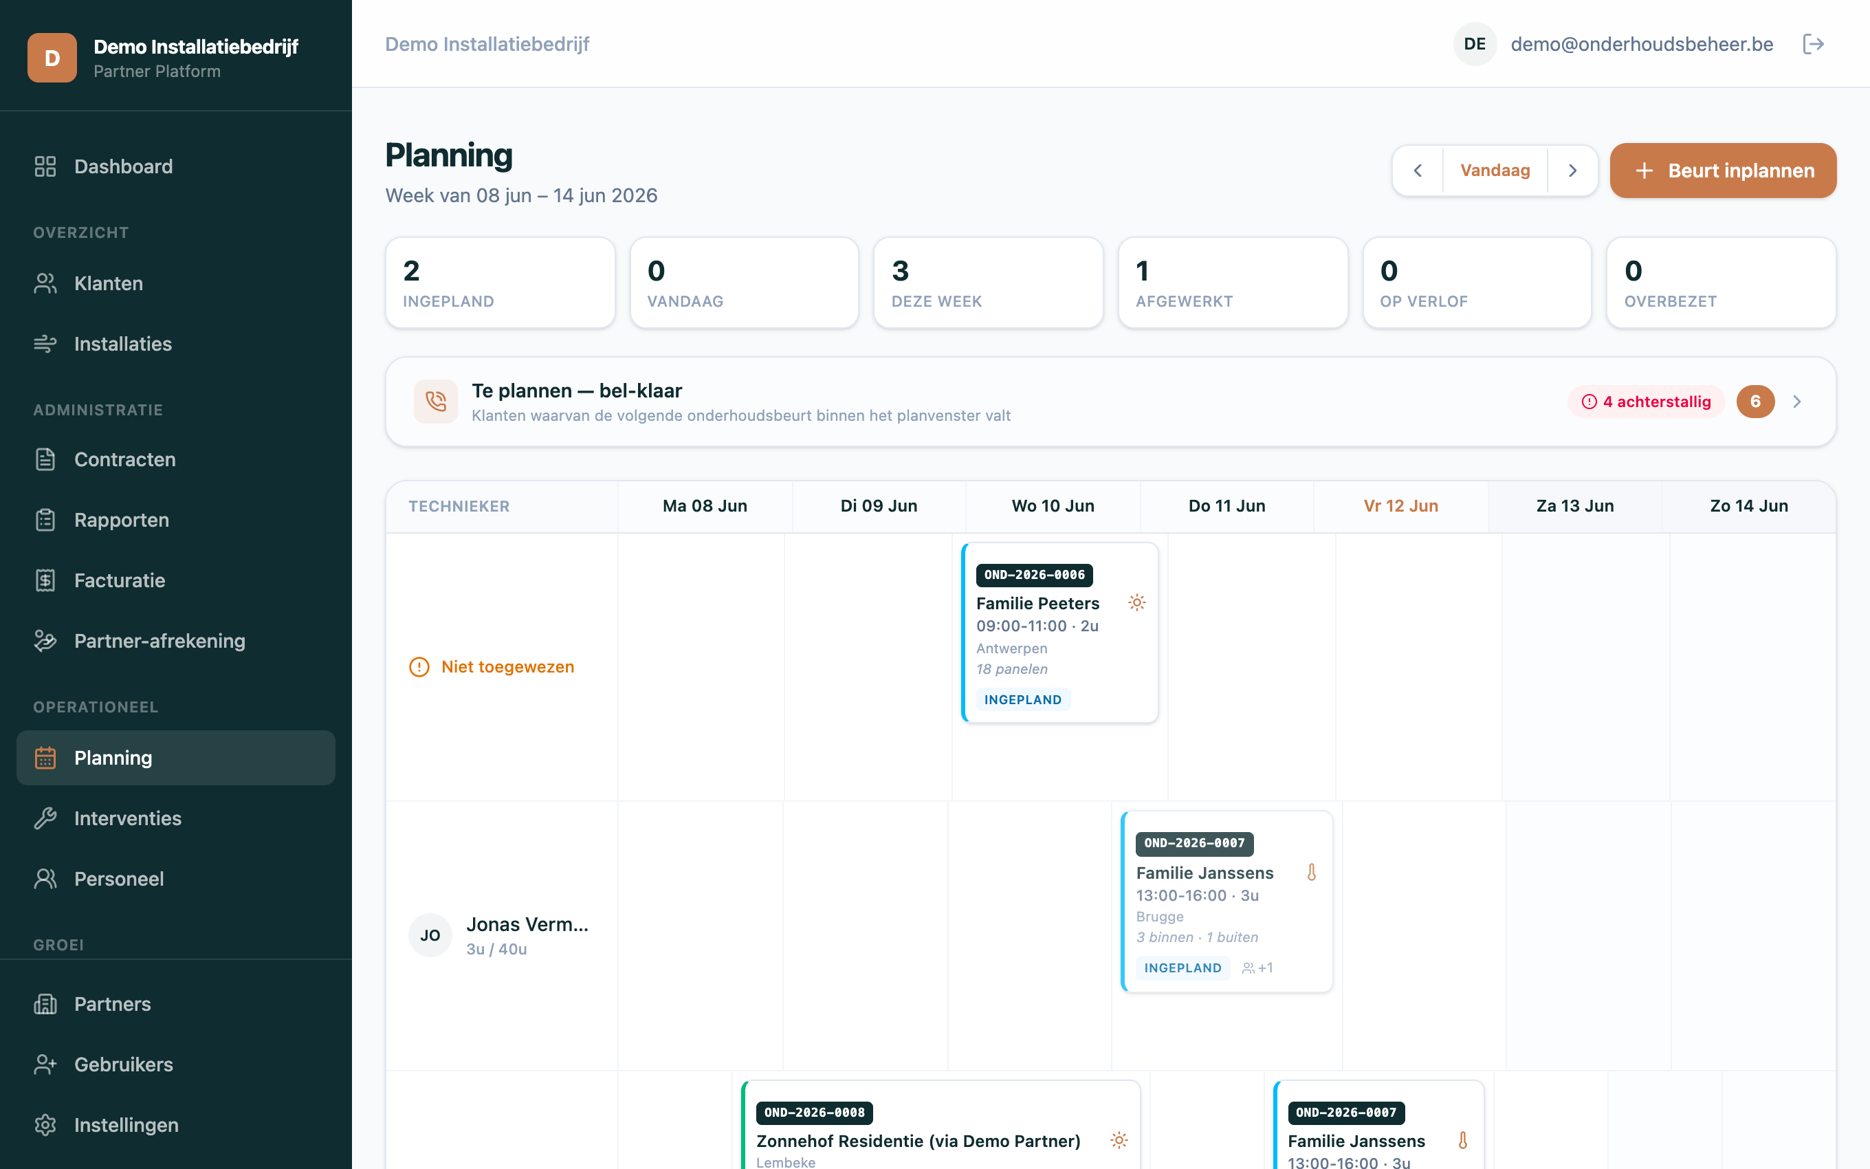The image size is (1870, 1169).
Task: Open Installaties in the sidebar
Action: [176, 344]
